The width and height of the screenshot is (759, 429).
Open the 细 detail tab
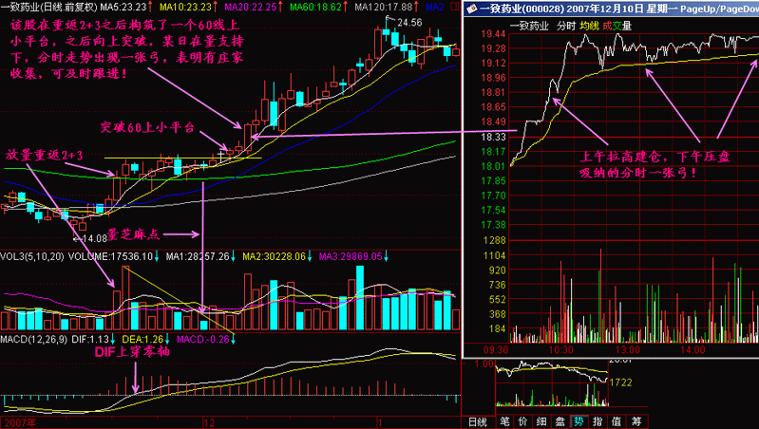[541, 421]
